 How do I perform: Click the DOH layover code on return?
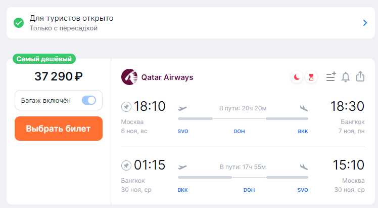(249, 190)
